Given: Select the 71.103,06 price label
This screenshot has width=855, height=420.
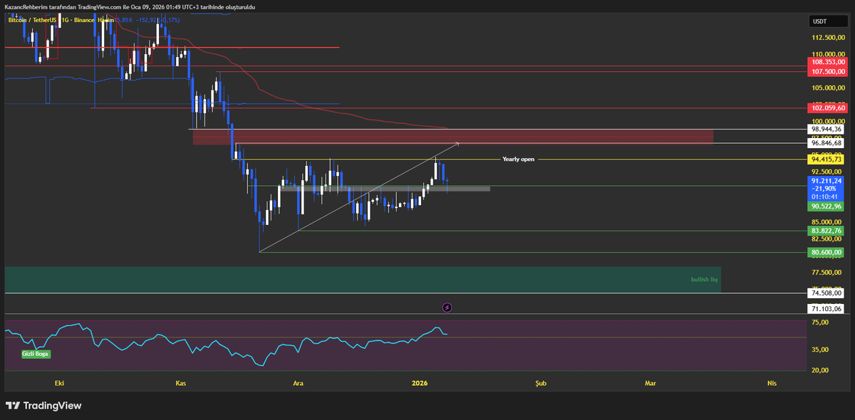Looking at the screenshot, I should click(x=826, y=308).
